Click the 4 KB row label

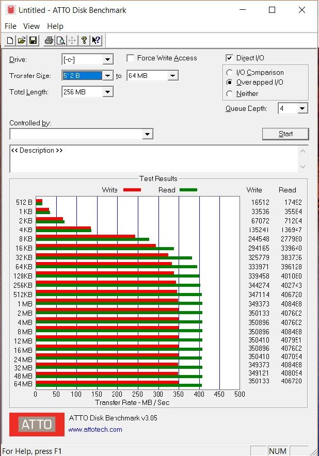pyautogui.click(x=26, y=230)
